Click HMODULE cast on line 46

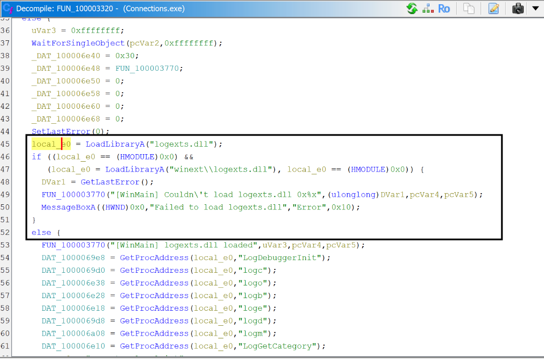137,157
